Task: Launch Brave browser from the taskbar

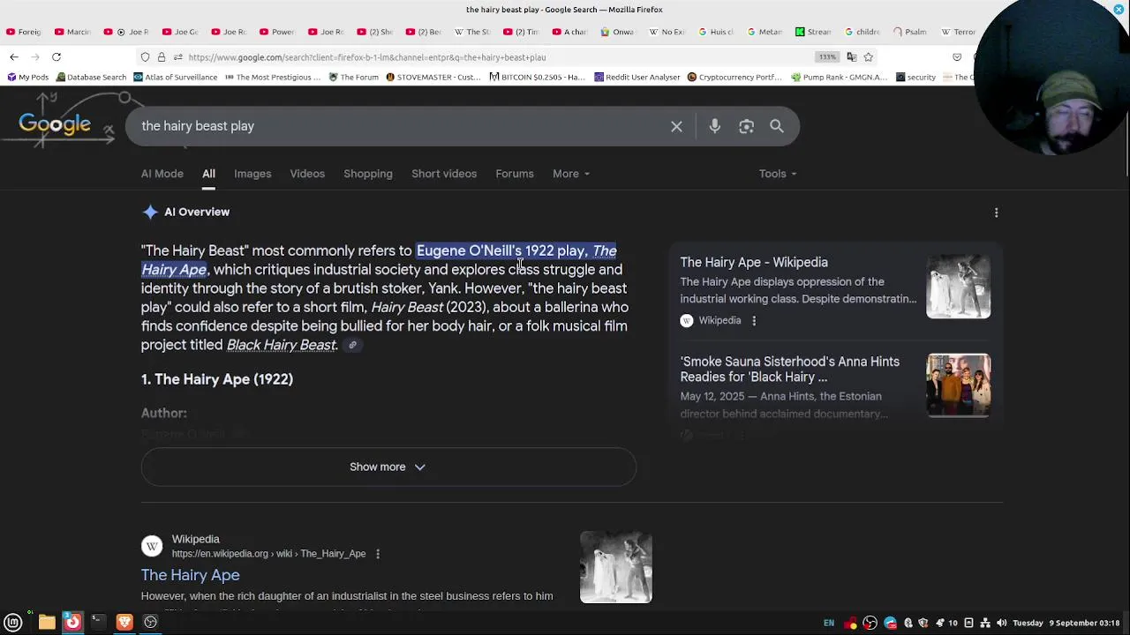Action: tap(124, 623)
